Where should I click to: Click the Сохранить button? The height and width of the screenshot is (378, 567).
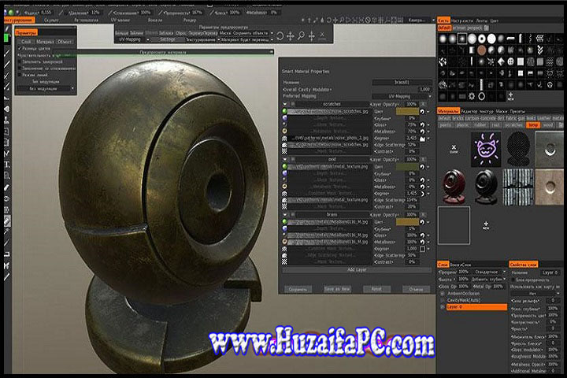coord(298,289)
